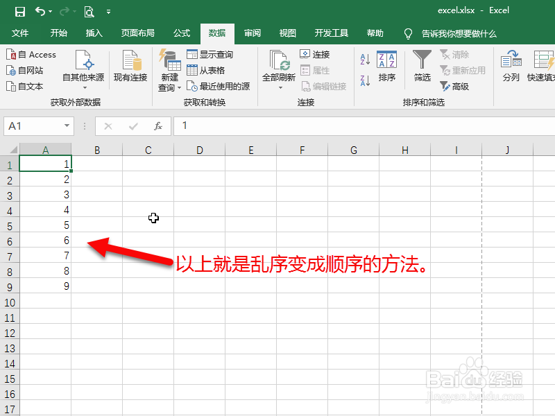The width and height of the screenshot is (555, 416).
Task: Switch to the 插入 tab
Action: pyautogui.click(x=94, y=33)
